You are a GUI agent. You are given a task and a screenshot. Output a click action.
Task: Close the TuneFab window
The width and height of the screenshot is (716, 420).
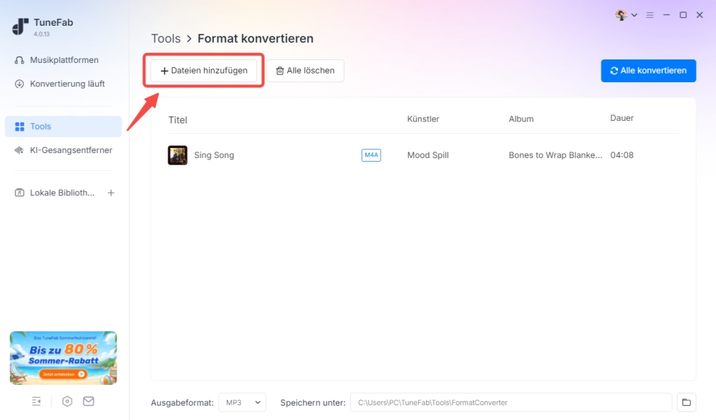[x=700, y=15]
